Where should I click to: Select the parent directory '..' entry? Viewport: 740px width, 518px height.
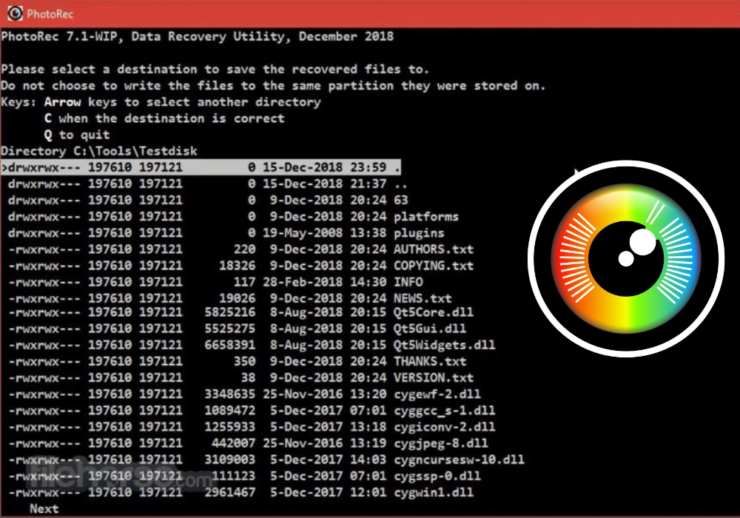[208, 184]
